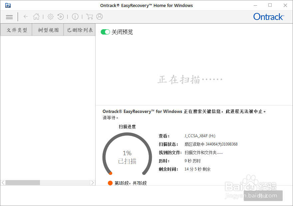This screenshot has width=293, height=206.
Task: Toggle the 关闭预览 preview switch
Action: [105, 32]
